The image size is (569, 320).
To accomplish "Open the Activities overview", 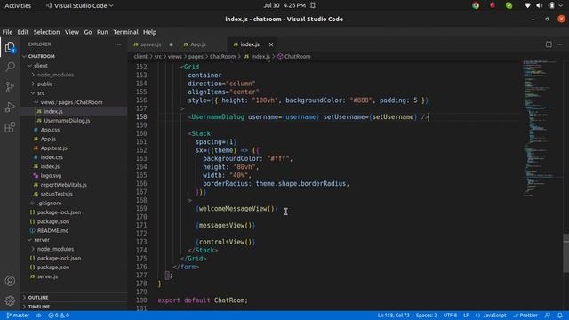I will pos(18,5).
